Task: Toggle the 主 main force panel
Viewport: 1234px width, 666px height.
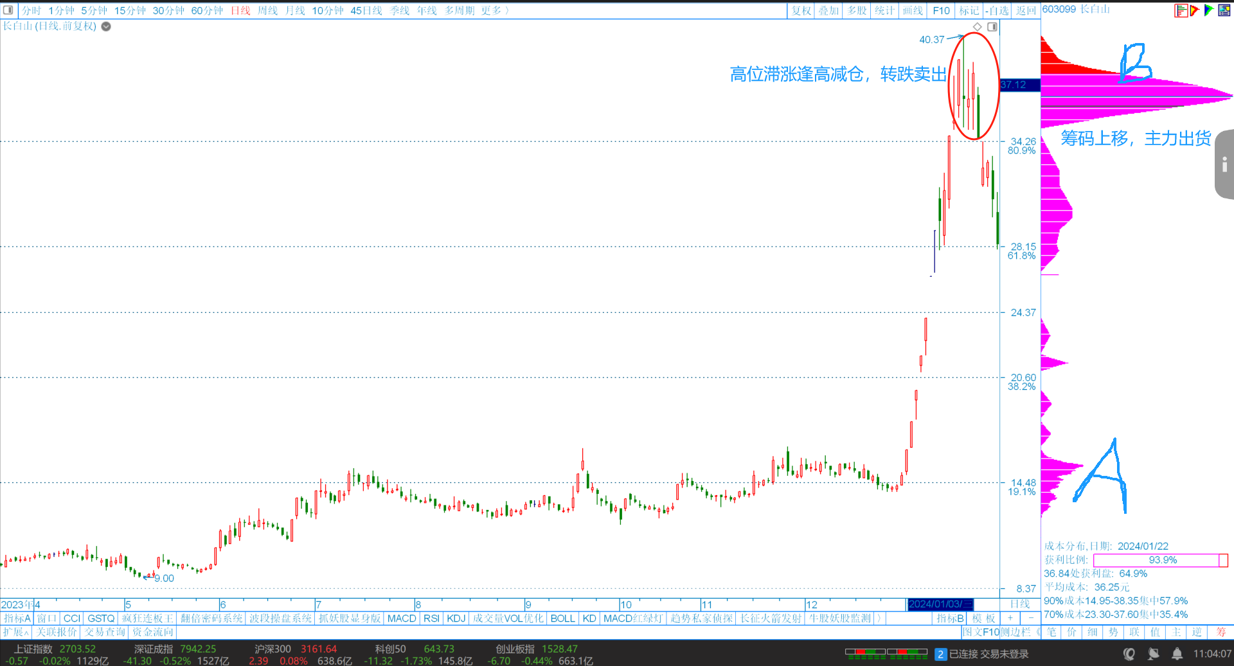Action: pyautogui.click(x=1176, y=632)
